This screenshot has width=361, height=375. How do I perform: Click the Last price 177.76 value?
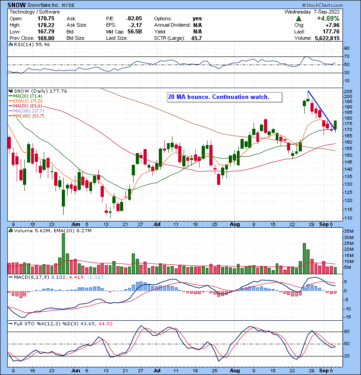click(331, 32)
